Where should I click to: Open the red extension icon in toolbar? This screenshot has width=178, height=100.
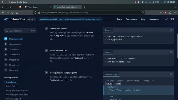click(165, 12)
